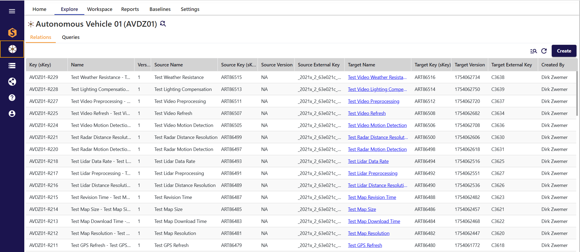Sort by Key (sKey) column header
Image resolution: width=580 pixels, height=252 pixels.
(x=47, y=65)
